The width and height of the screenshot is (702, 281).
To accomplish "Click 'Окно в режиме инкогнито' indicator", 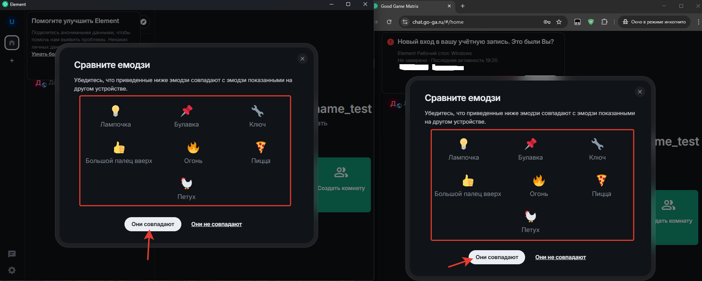I will (654, 22).
